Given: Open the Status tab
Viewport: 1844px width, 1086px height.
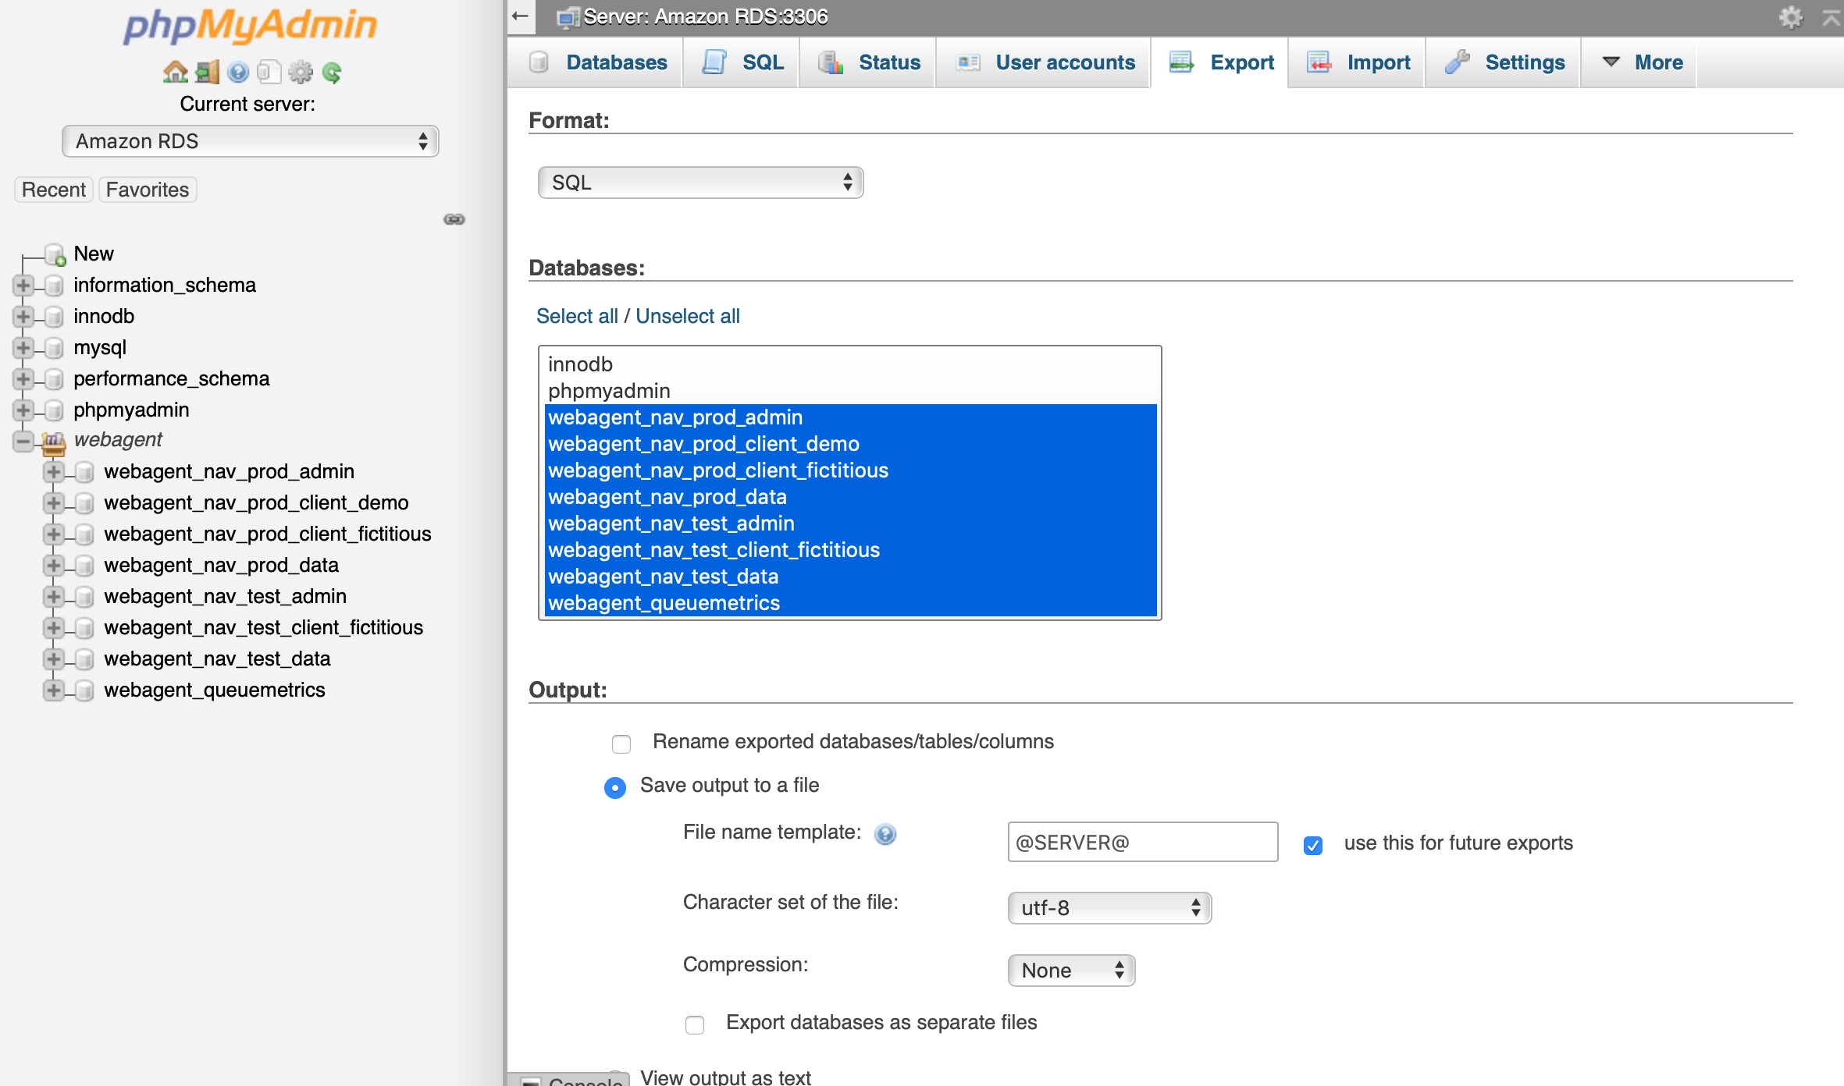Looking at the screenshot, I should pos(867,62).
